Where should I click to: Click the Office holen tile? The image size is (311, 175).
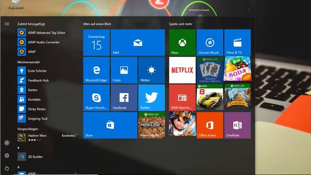210,125
